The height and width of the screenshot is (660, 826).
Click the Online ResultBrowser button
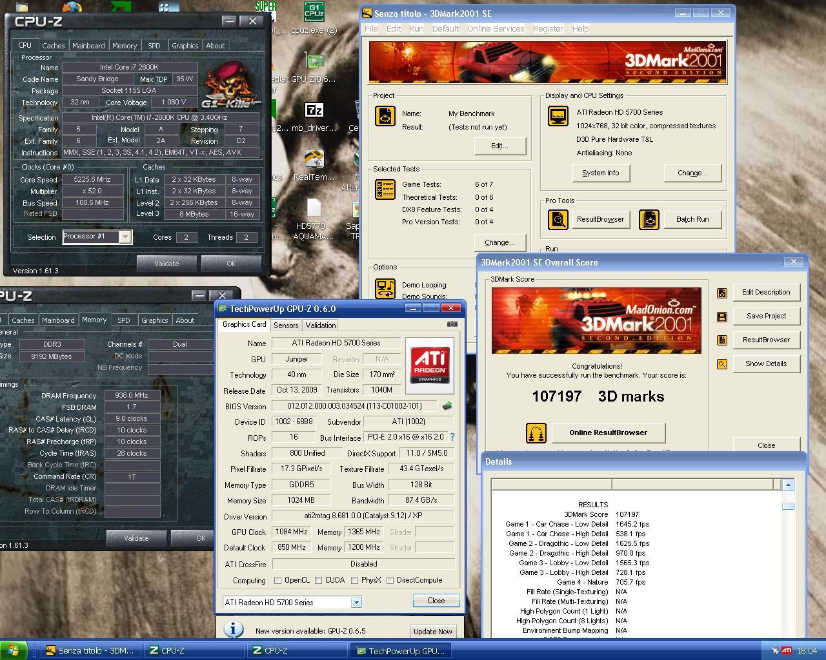coord(609,432)
